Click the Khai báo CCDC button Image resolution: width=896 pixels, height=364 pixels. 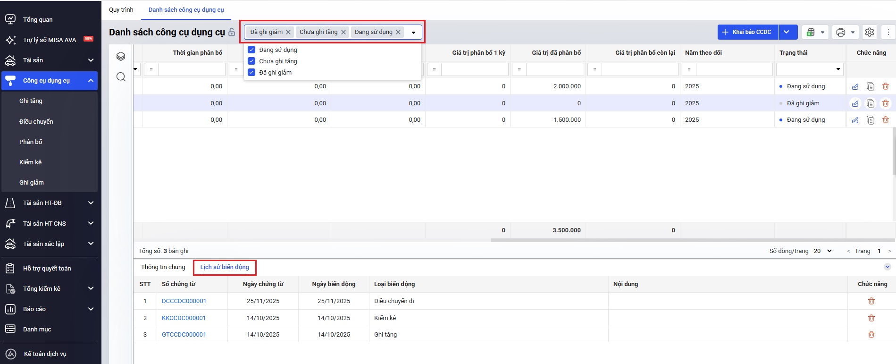[x=747, y=32]
